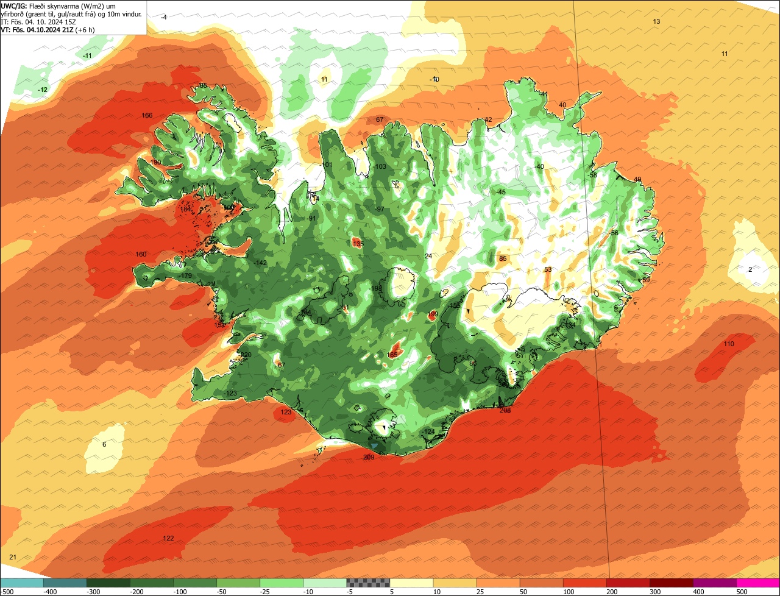
Task: Click the '-101' flux value label
Action: click(327, 165)
